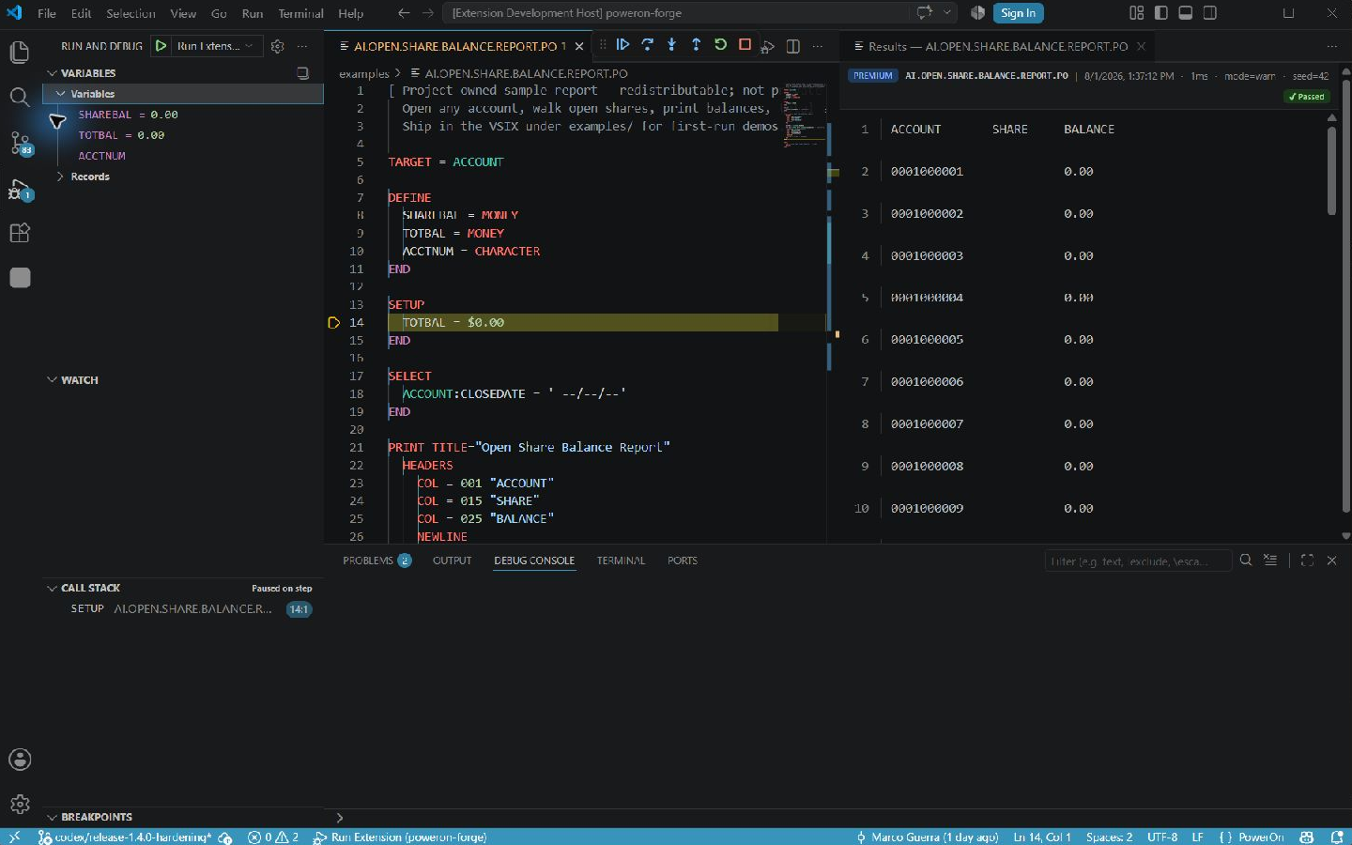Open the Explorer view in activity bar
Viewport: 1352px width, 845px height.
[x=20, y=53]
